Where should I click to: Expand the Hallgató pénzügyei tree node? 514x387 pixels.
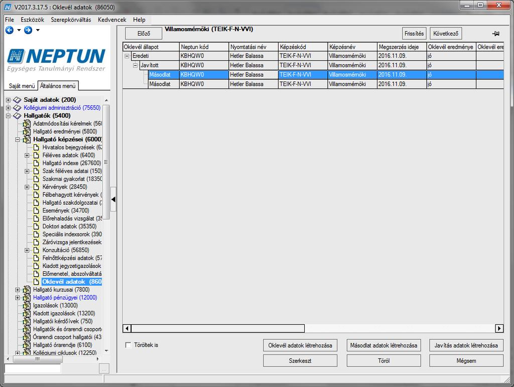tap(18, 298)
